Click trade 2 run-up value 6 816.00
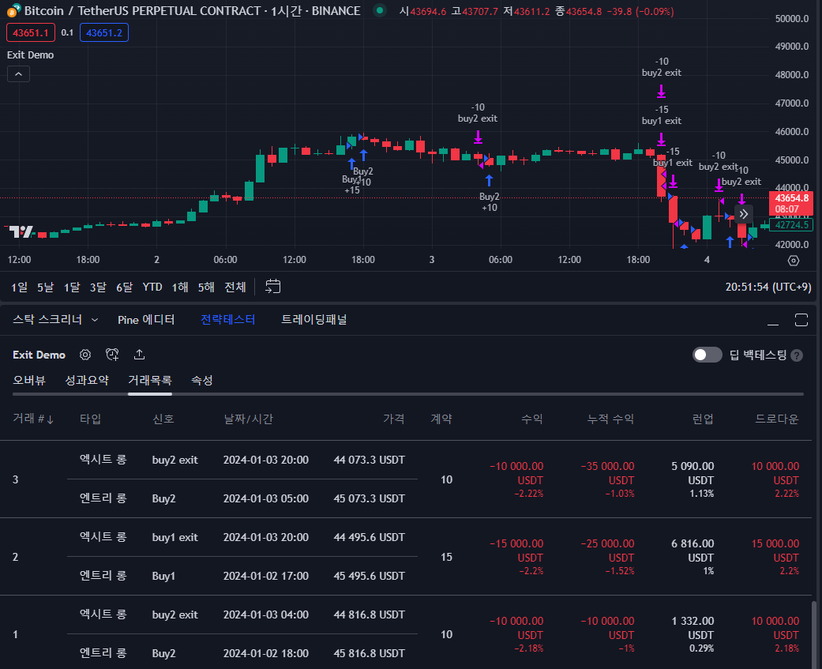Viewport: 822px width, 669px height. click(693, 543)
